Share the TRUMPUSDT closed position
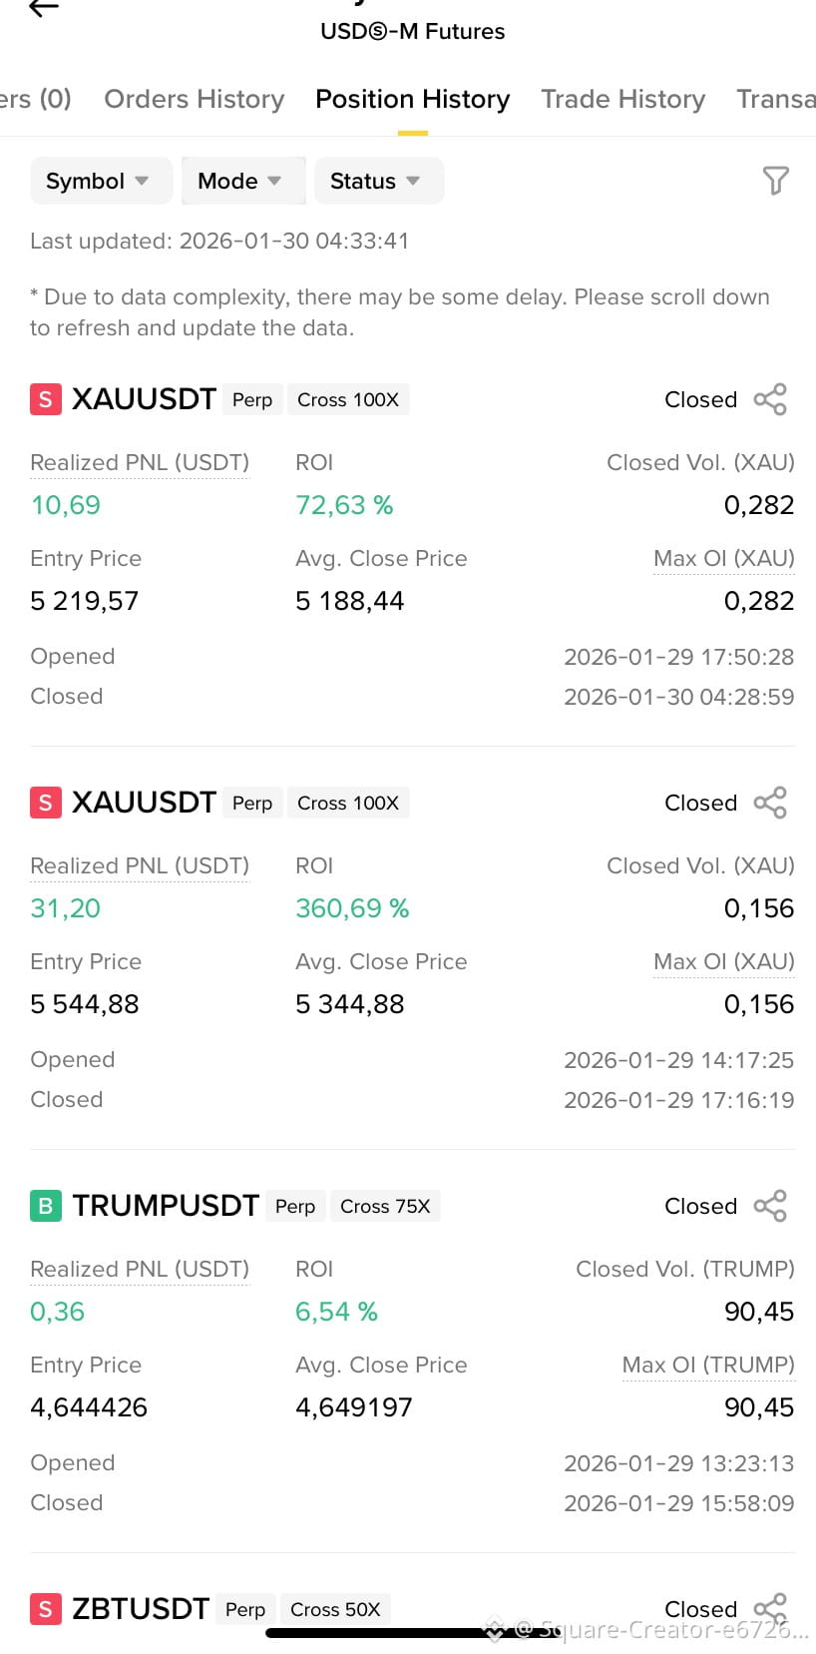 pos(770,1206)
